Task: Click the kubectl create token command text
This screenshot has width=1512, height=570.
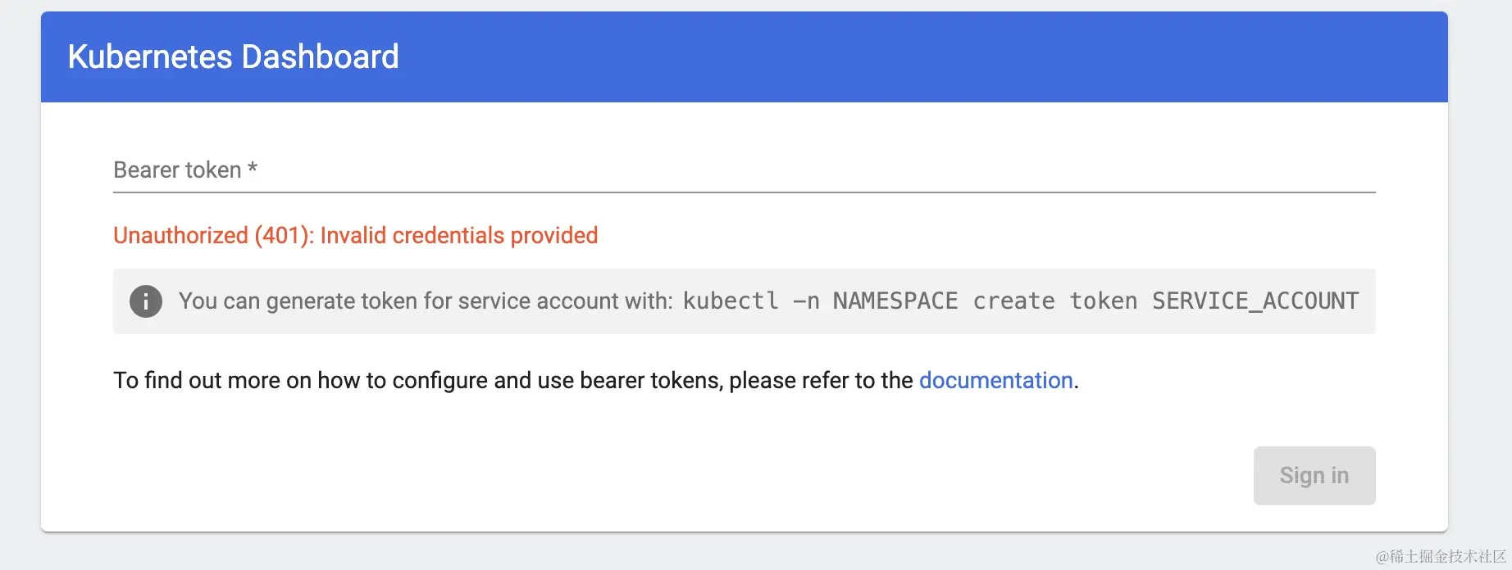Action: 1021,301
